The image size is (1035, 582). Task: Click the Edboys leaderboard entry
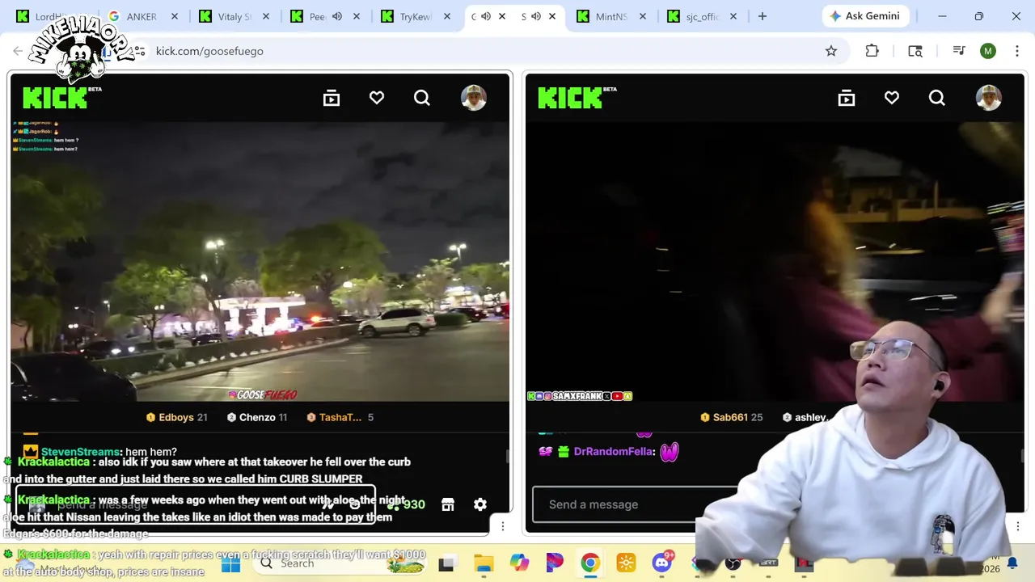(177, 417)
